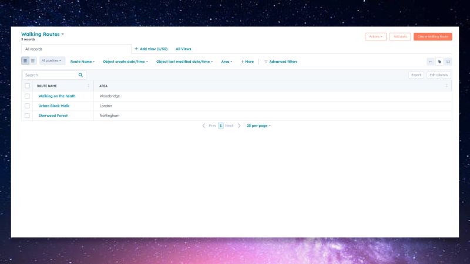Open the Walking Routes object dropdown
Screen dimensions: 470x264
click(42, 34)
